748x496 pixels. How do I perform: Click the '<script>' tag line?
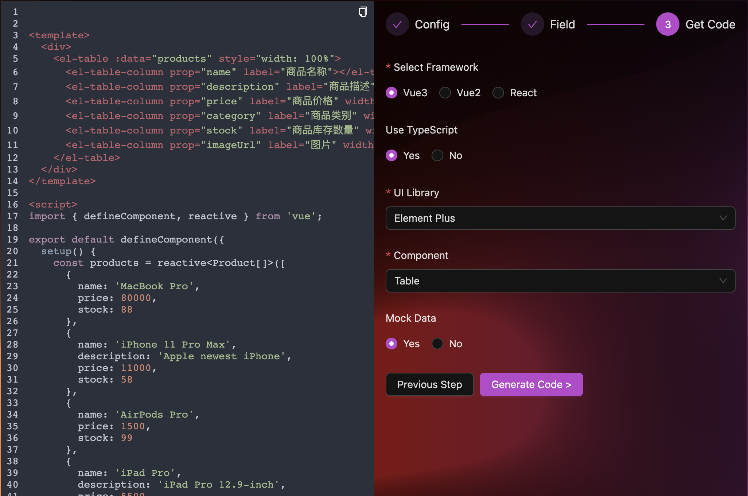[x=53, y=205]
